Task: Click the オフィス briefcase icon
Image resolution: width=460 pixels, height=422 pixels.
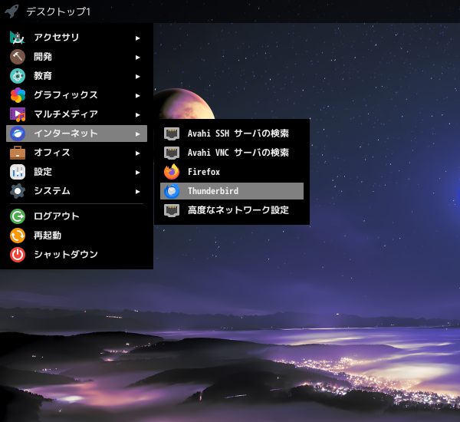Action: (x=18, y=153)
